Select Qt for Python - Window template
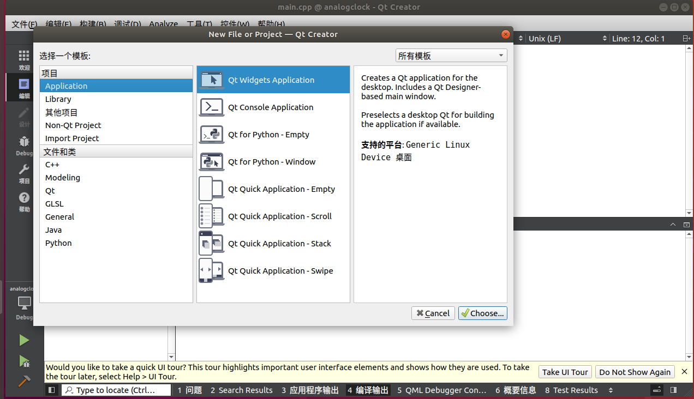The image size is (694, 399). [273, 162]
